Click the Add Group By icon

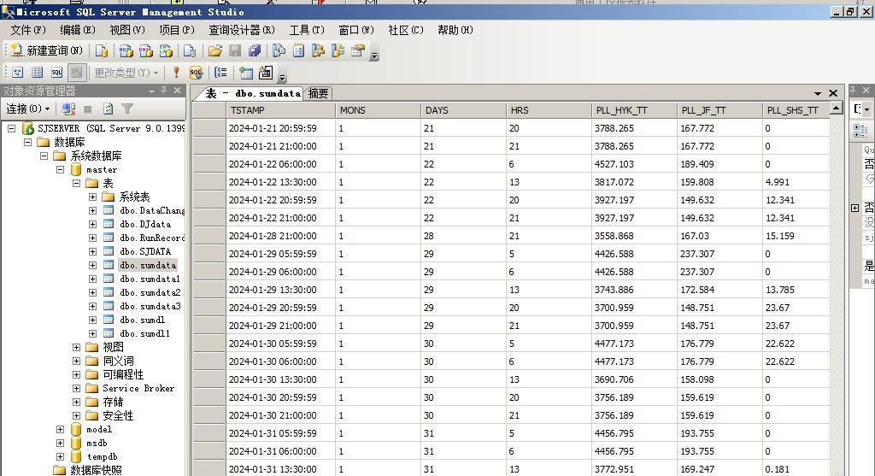220,73
